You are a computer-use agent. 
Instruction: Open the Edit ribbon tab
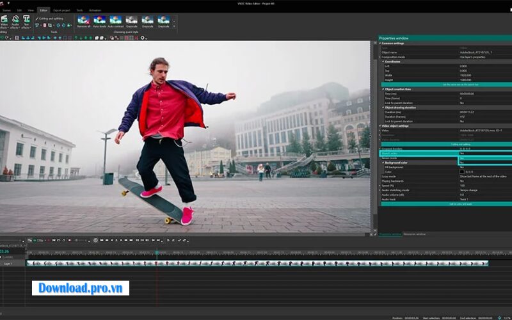19,10
